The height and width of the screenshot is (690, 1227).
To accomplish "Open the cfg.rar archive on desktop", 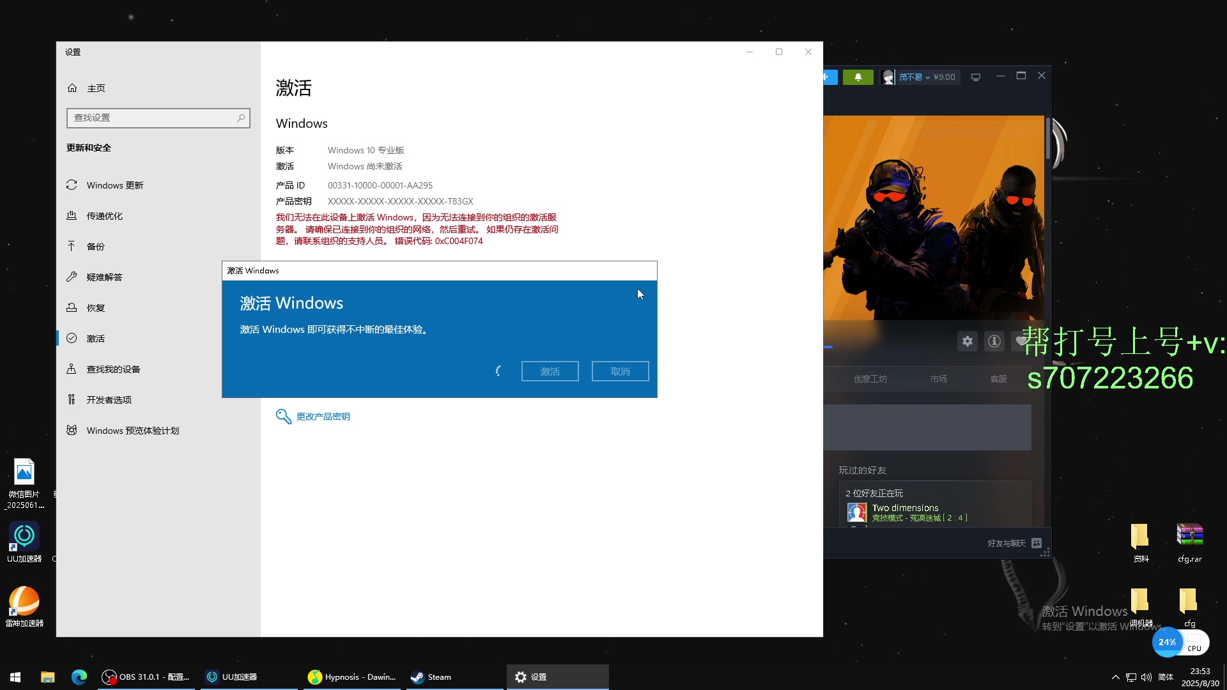I will 1189,543.
